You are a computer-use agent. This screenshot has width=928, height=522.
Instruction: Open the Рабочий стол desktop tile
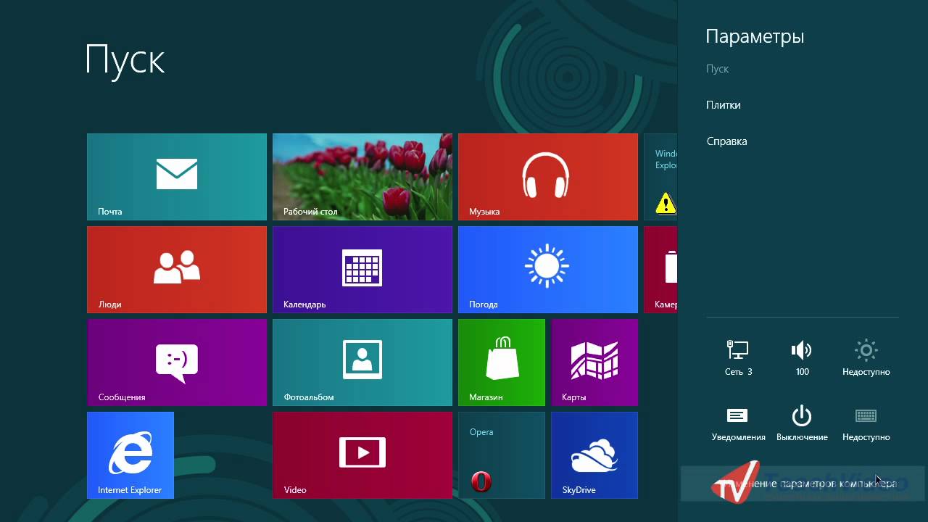pos(362,177)
